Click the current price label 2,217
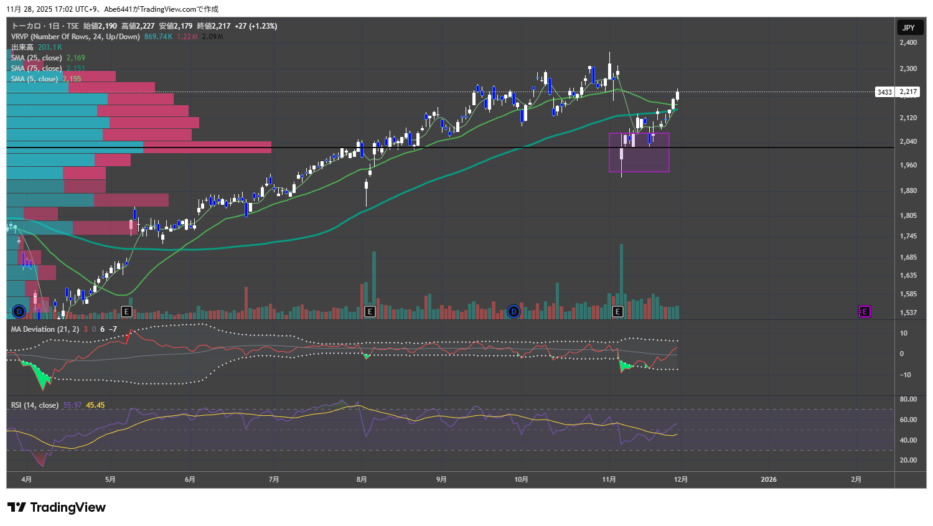This screenshot has height=526, width=933. coord(909,92)
